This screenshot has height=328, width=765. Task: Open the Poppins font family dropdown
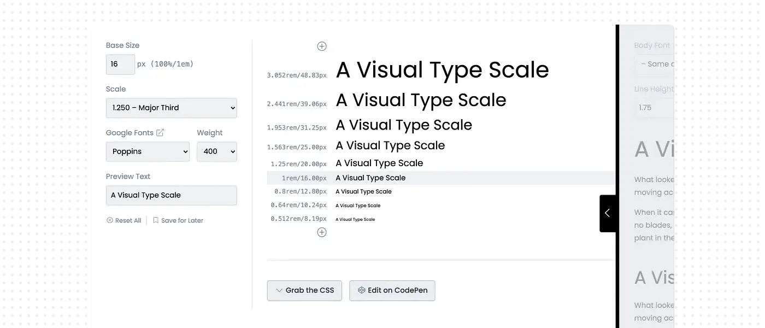point(148,151)
